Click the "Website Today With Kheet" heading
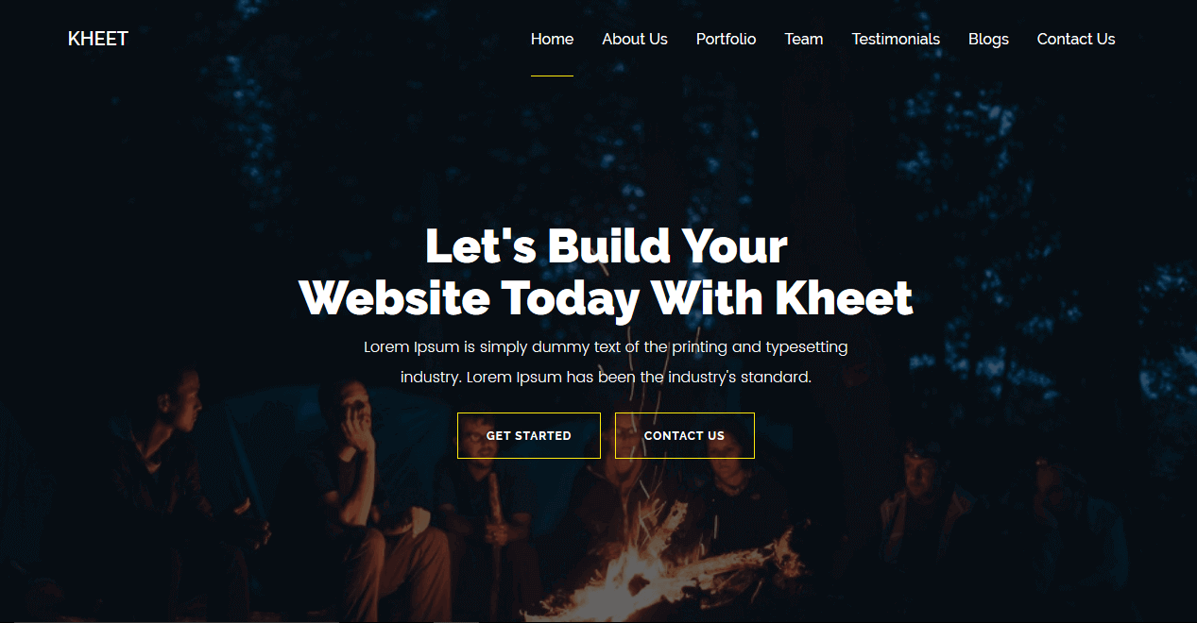Image resolution: width=1197 pixels, height=623 pixels. point(607,297)
